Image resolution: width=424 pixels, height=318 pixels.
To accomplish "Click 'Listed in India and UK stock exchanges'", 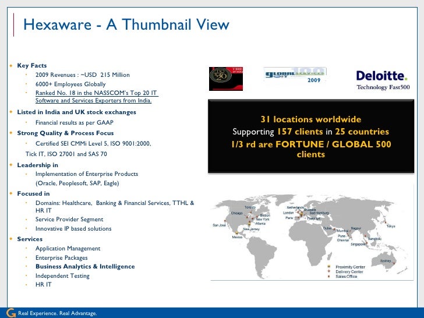I will (x=76, y=112).
